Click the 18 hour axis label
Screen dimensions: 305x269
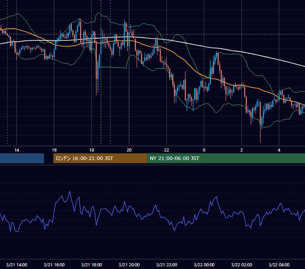pyautogui.click(x=91, y=150)
